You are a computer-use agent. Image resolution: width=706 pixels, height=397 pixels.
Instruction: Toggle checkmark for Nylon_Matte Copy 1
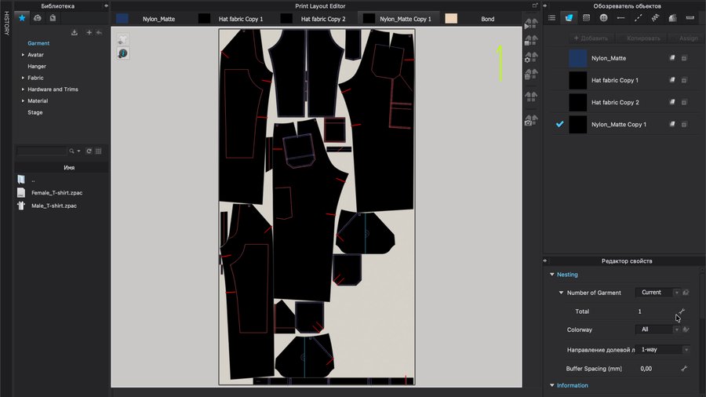559,124
